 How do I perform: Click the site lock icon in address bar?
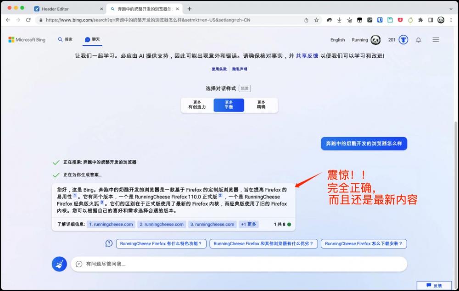coord(41,20)
